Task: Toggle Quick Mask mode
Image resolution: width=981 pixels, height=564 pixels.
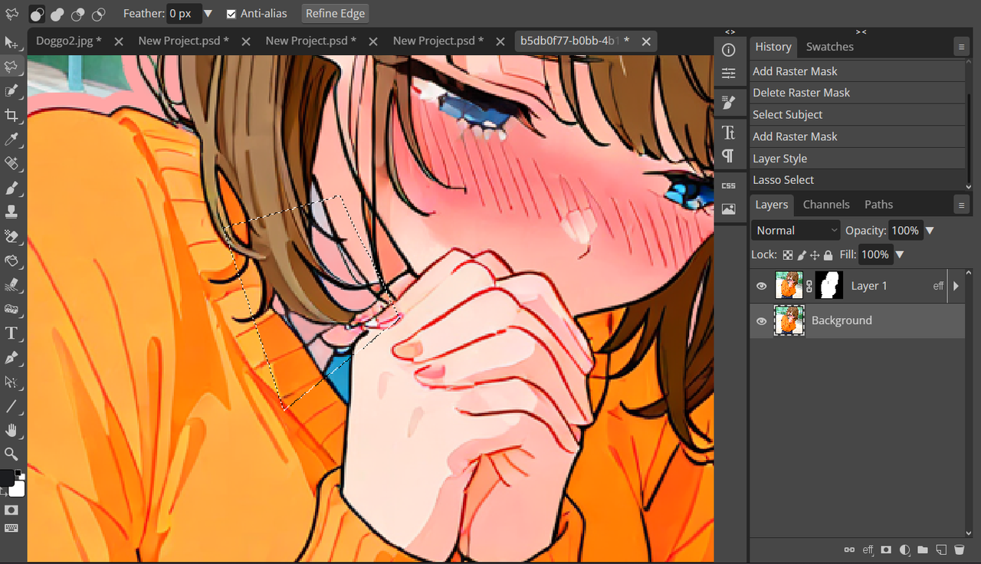Action: tap(11, 510)
